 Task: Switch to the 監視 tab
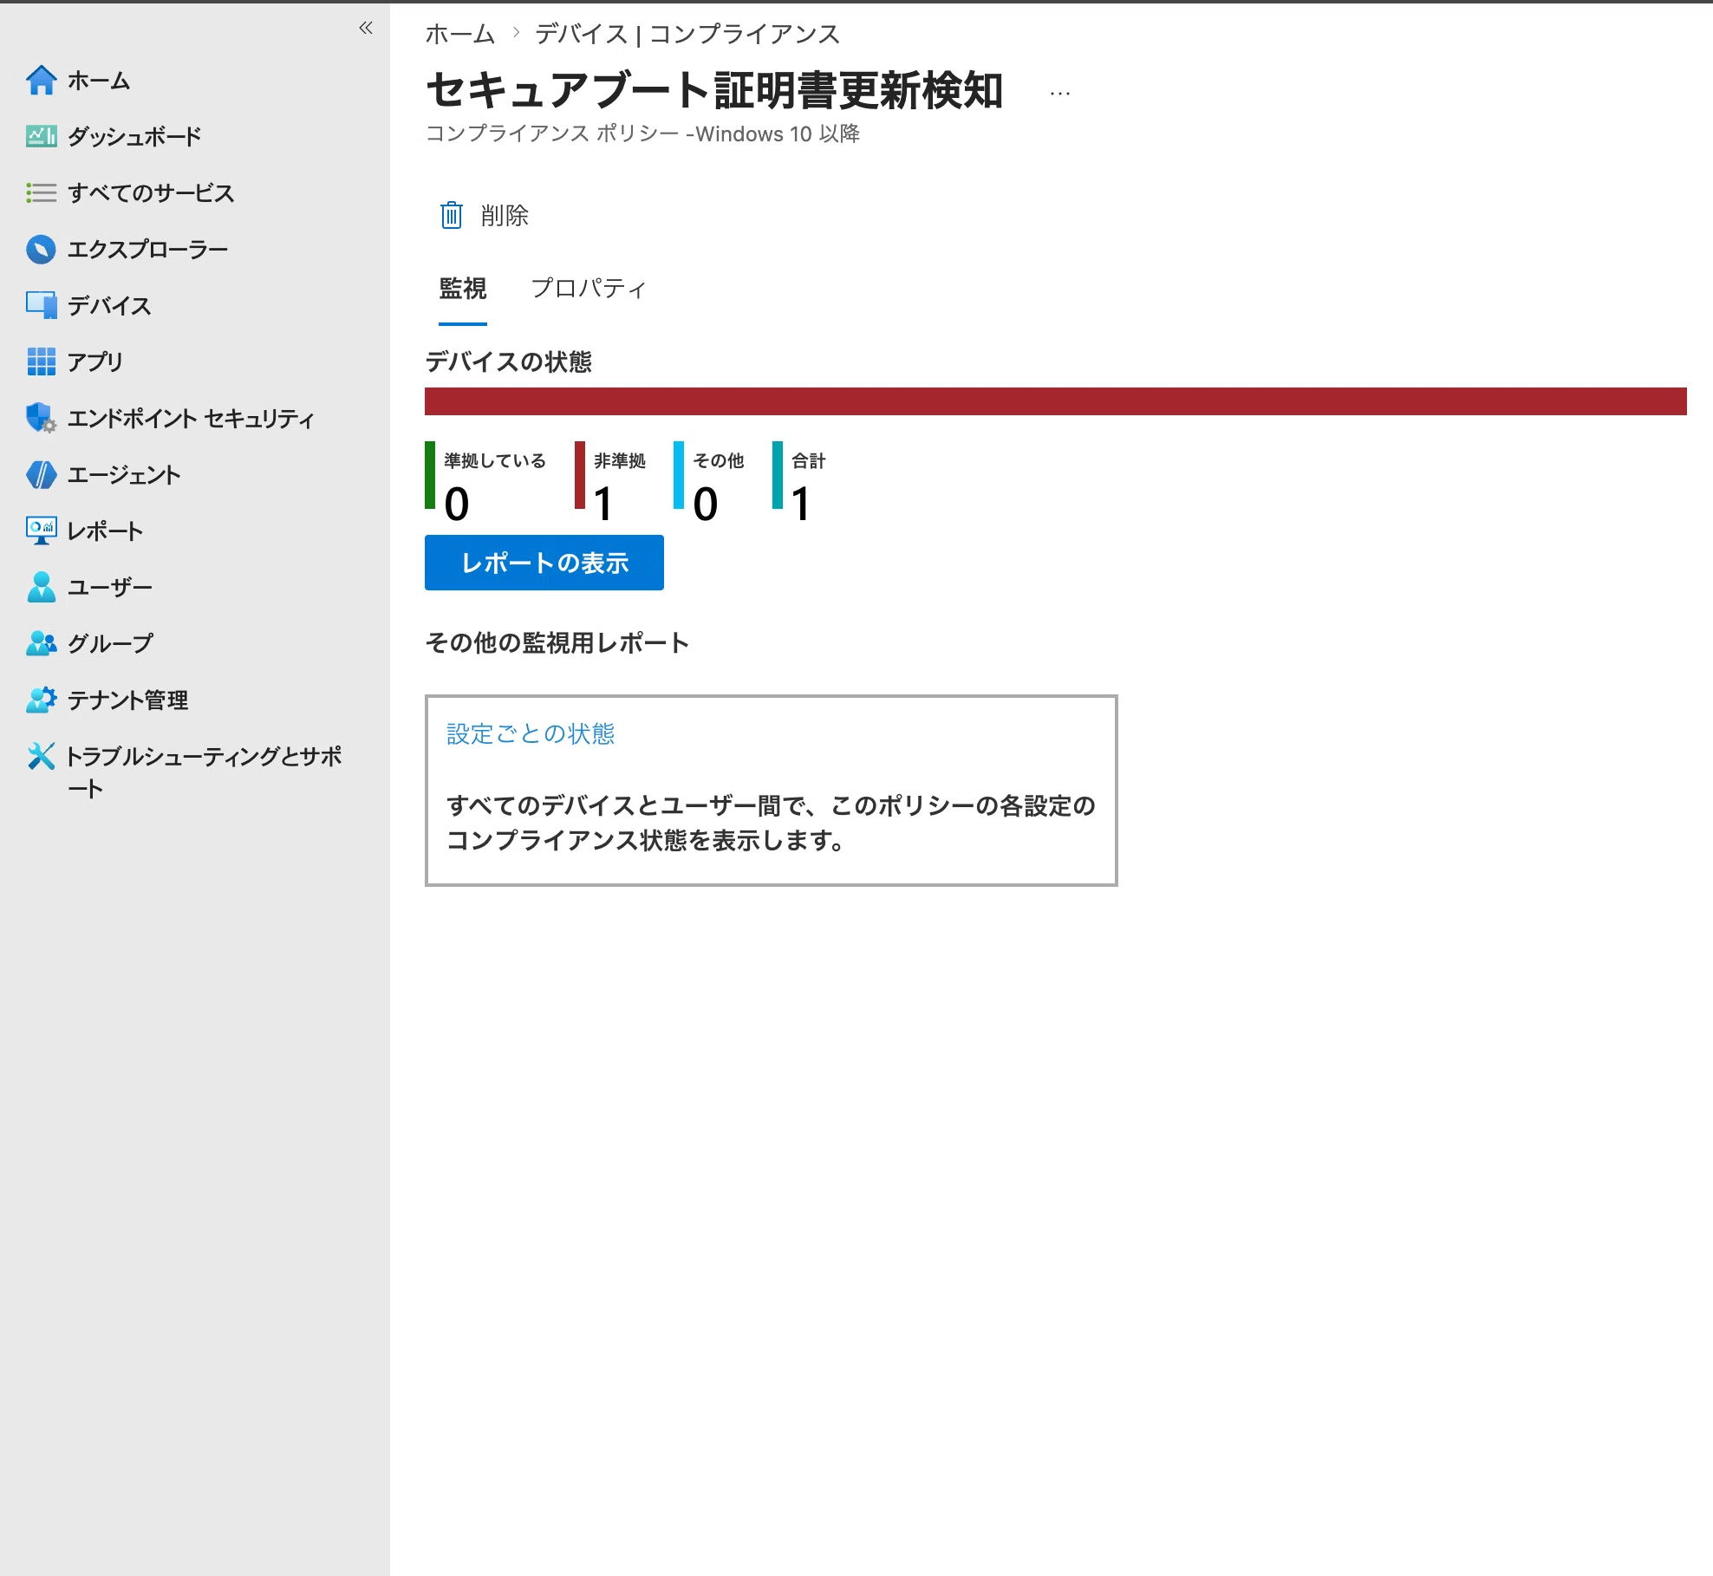pos(463,289)
